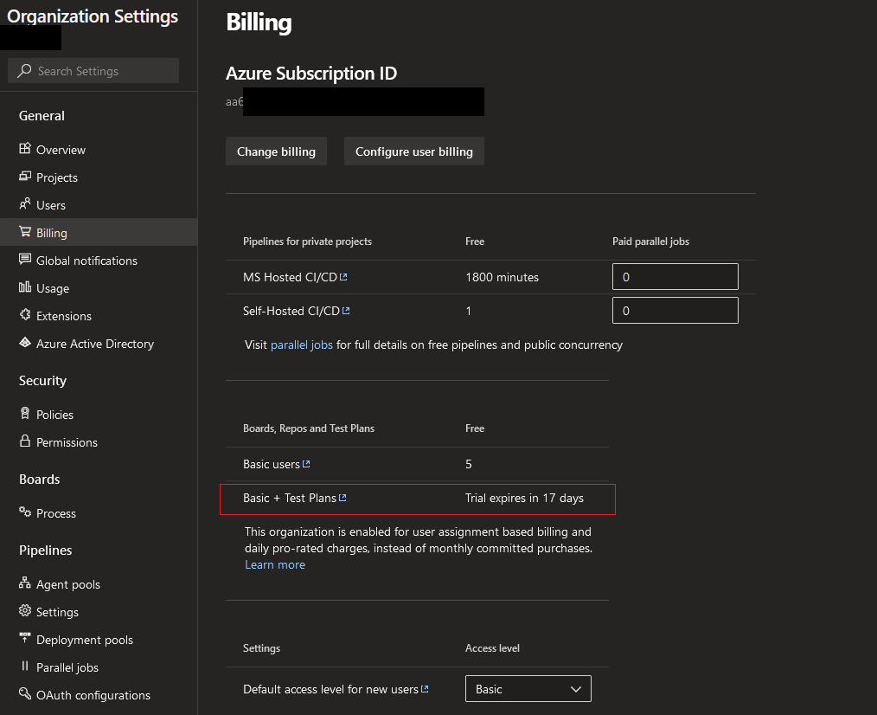Viewport: 877px width, 715px height.
Task: Click the Change billing button
Action: click(276, 151)
